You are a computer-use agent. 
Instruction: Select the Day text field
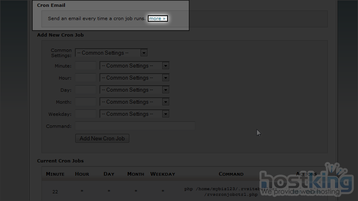click(x=86, y=90)
